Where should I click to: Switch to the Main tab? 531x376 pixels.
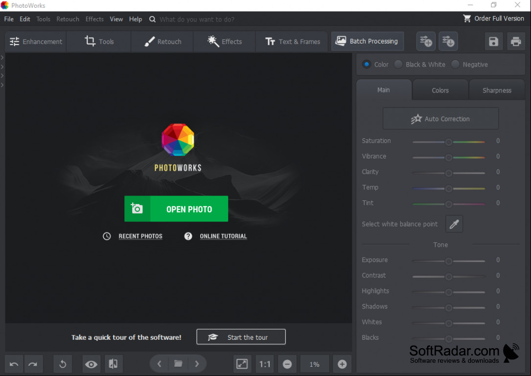(384, 90)
